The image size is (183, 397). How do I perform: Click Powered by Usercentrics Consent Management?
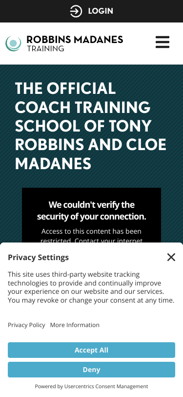point(92,386)
